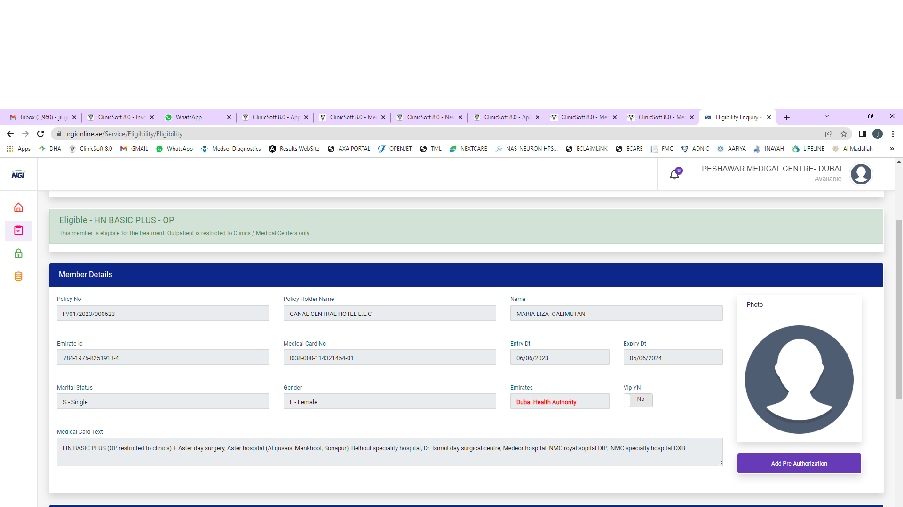Click the Add Pre-Authorization button
The image size is (903, 507).
[799, 463]
